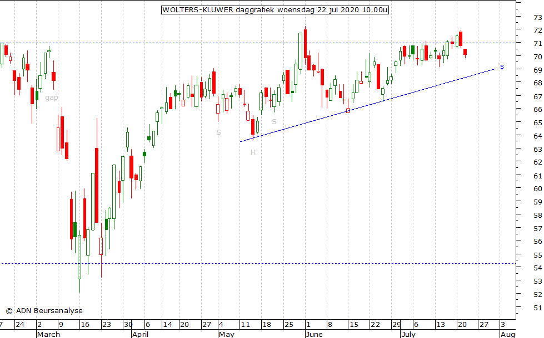544x338 pixels.
Task: Click the "59" price axis label
Action: 538,202
